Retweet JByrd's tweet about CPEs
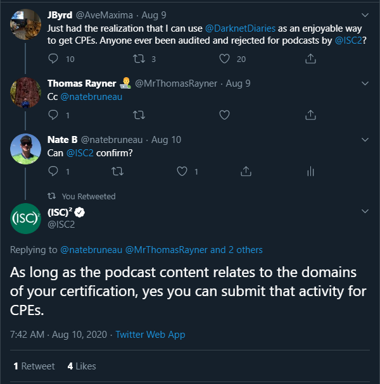The image size is (380, 384). (139, 59)
